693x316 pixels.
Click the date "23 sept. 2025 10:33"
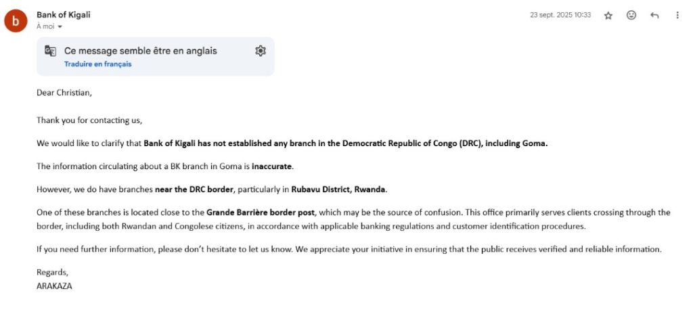560,15
